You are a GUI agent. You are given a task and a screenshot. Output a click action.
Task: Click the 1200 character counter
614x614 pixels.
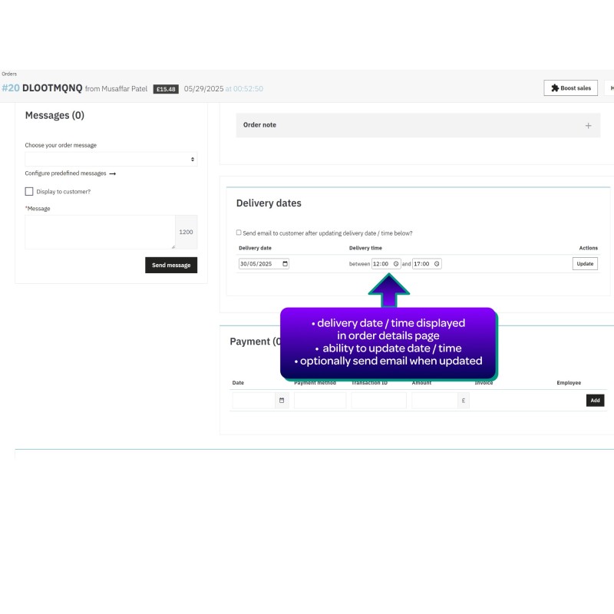click(x=186, y=232)
